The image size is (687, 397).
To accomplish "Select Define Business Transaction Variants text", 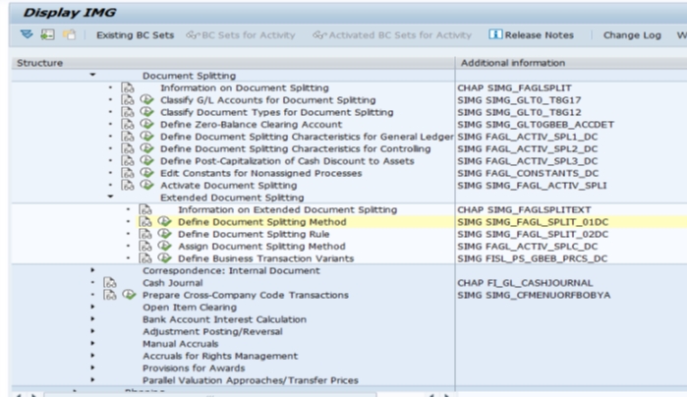I will pyautogui.click(x=265, y=258).
